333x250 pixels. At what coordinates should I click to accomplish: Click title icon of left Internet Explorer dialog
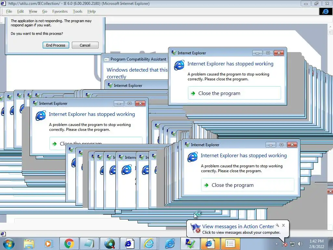click(35, 103)
